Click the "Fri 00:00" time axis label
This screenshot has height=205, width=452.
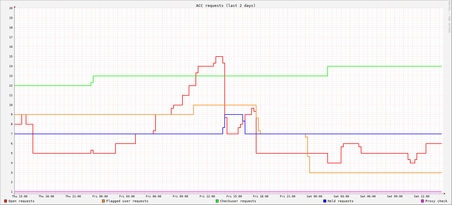point(100,196)
